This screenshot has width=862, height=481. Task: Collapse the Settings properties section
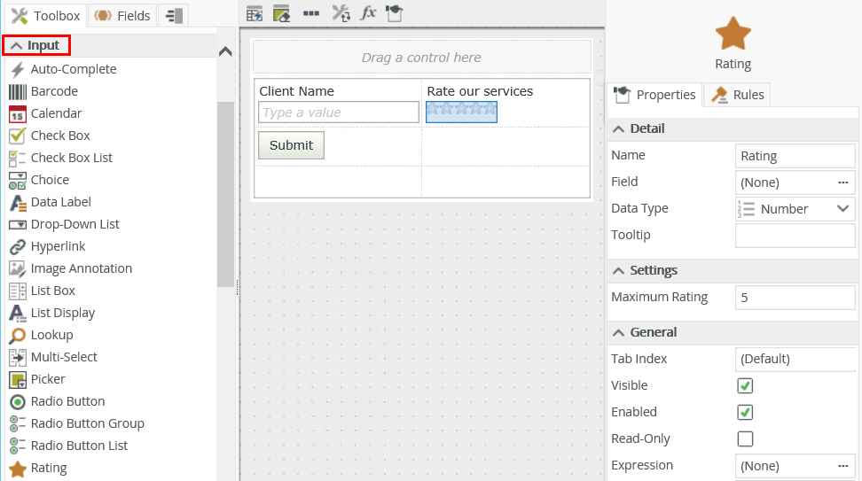[619, 270]
